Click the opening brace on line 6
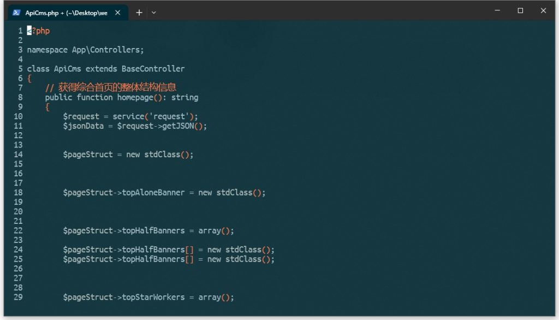The width and height of the screenshot is (559, 320). click(29, 79)
